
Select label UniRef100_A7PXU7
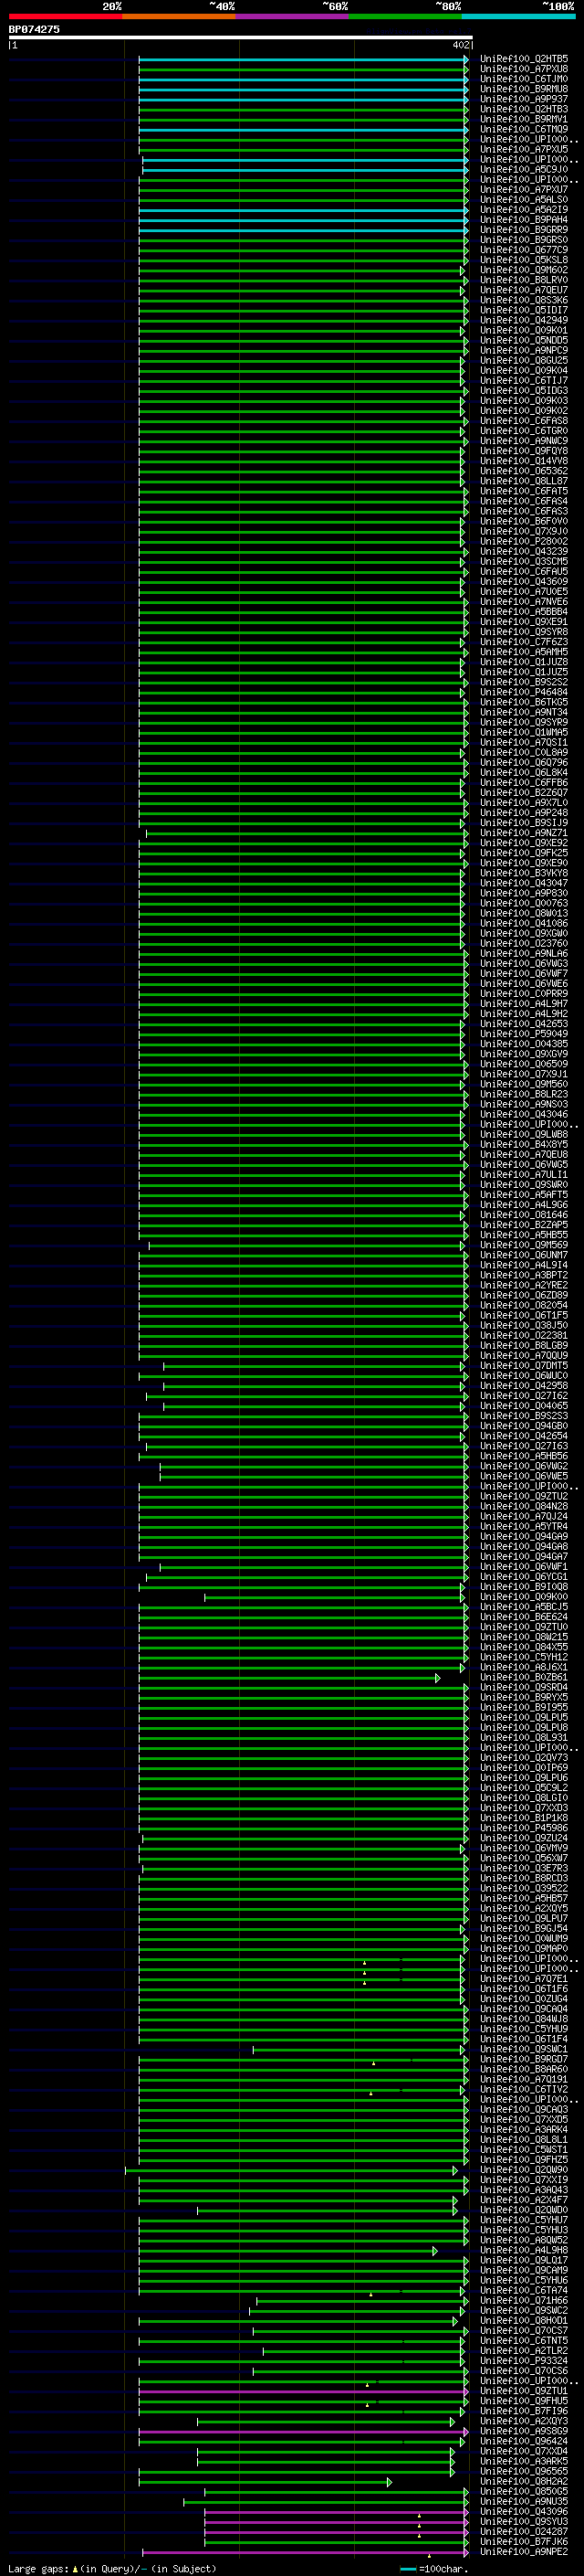524,189
